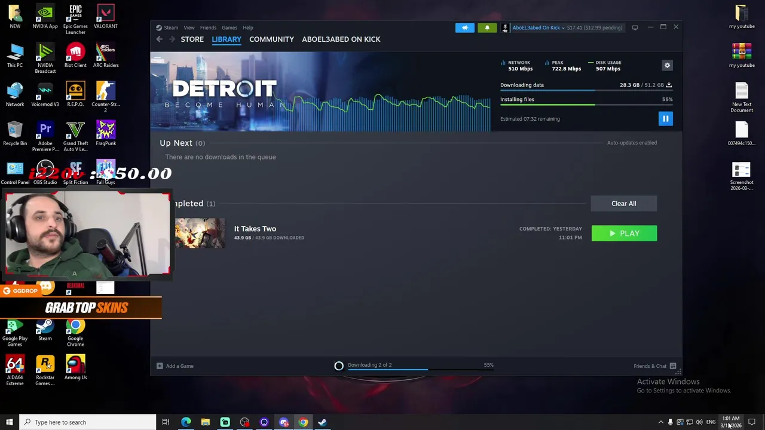Open Epic Games Launcher desktop icon
The height and width of the screenshot is (430, 765).
pyautogui.click(x=75, y=20)
